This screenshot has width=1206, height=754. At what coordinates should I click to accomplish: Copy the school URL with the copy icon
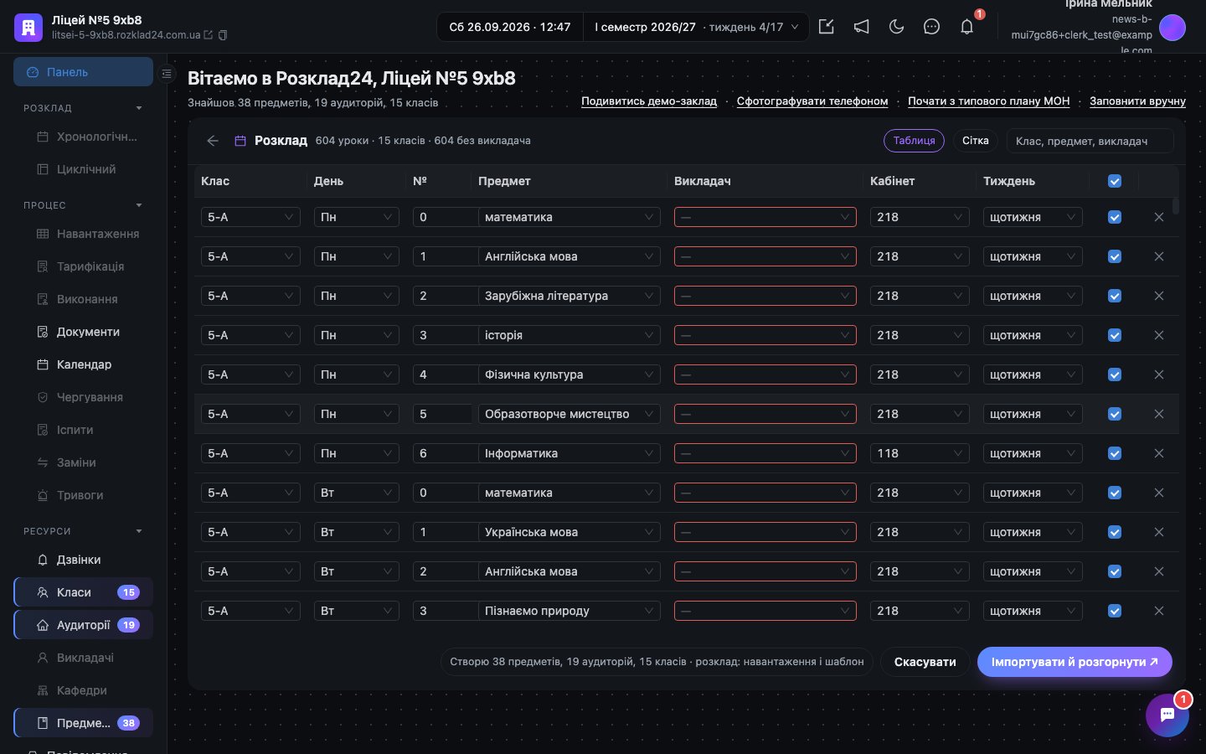[x=223, y=35]
